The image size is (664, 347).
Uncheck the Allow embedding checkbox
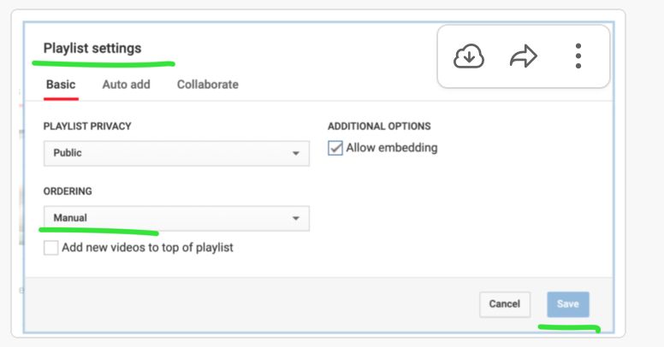coord(335,149)
